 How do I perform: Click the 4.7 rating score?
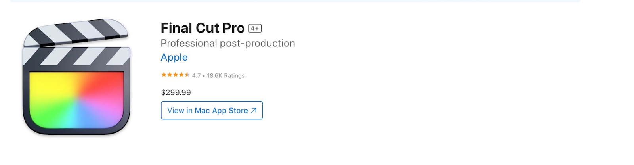pos(197,75)
